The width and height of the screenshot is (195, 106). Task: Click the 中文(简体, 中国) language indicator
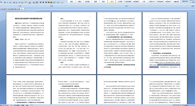[x=19, y=105]
